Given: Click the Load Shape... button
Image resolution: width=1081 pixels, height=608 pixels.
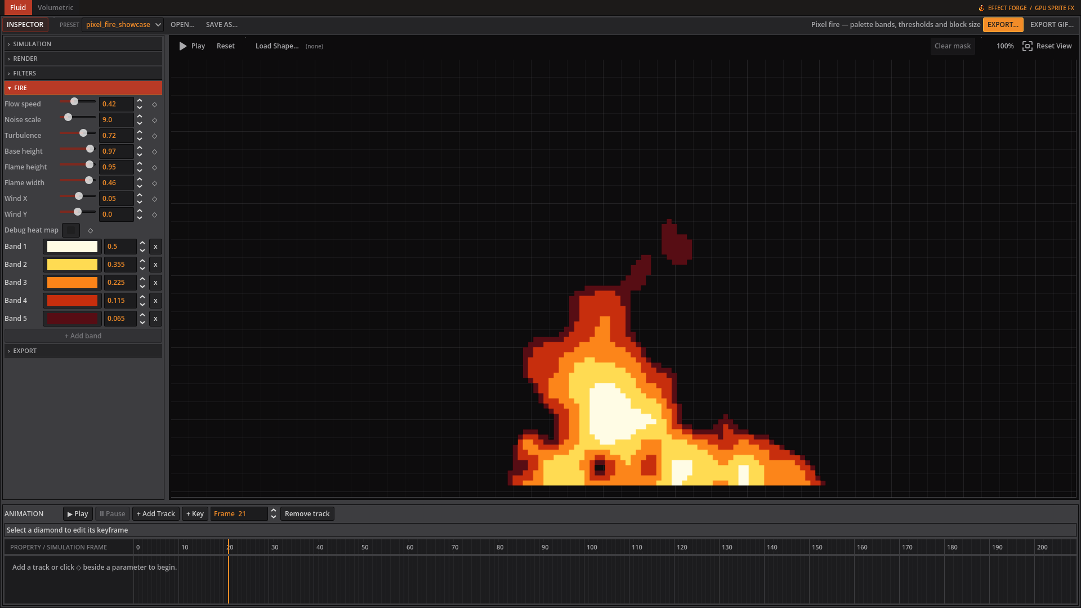Looking at the screenshot, I should [277, 46].
